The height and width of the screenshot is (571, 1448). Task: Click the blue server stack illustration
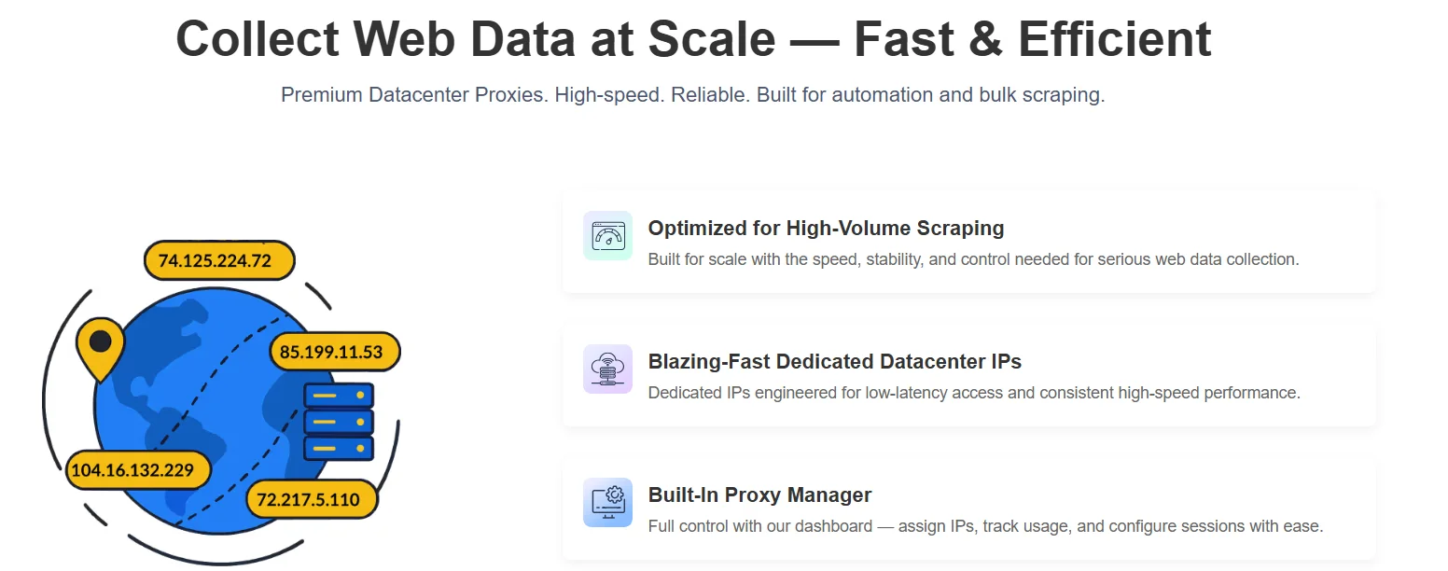339,422
